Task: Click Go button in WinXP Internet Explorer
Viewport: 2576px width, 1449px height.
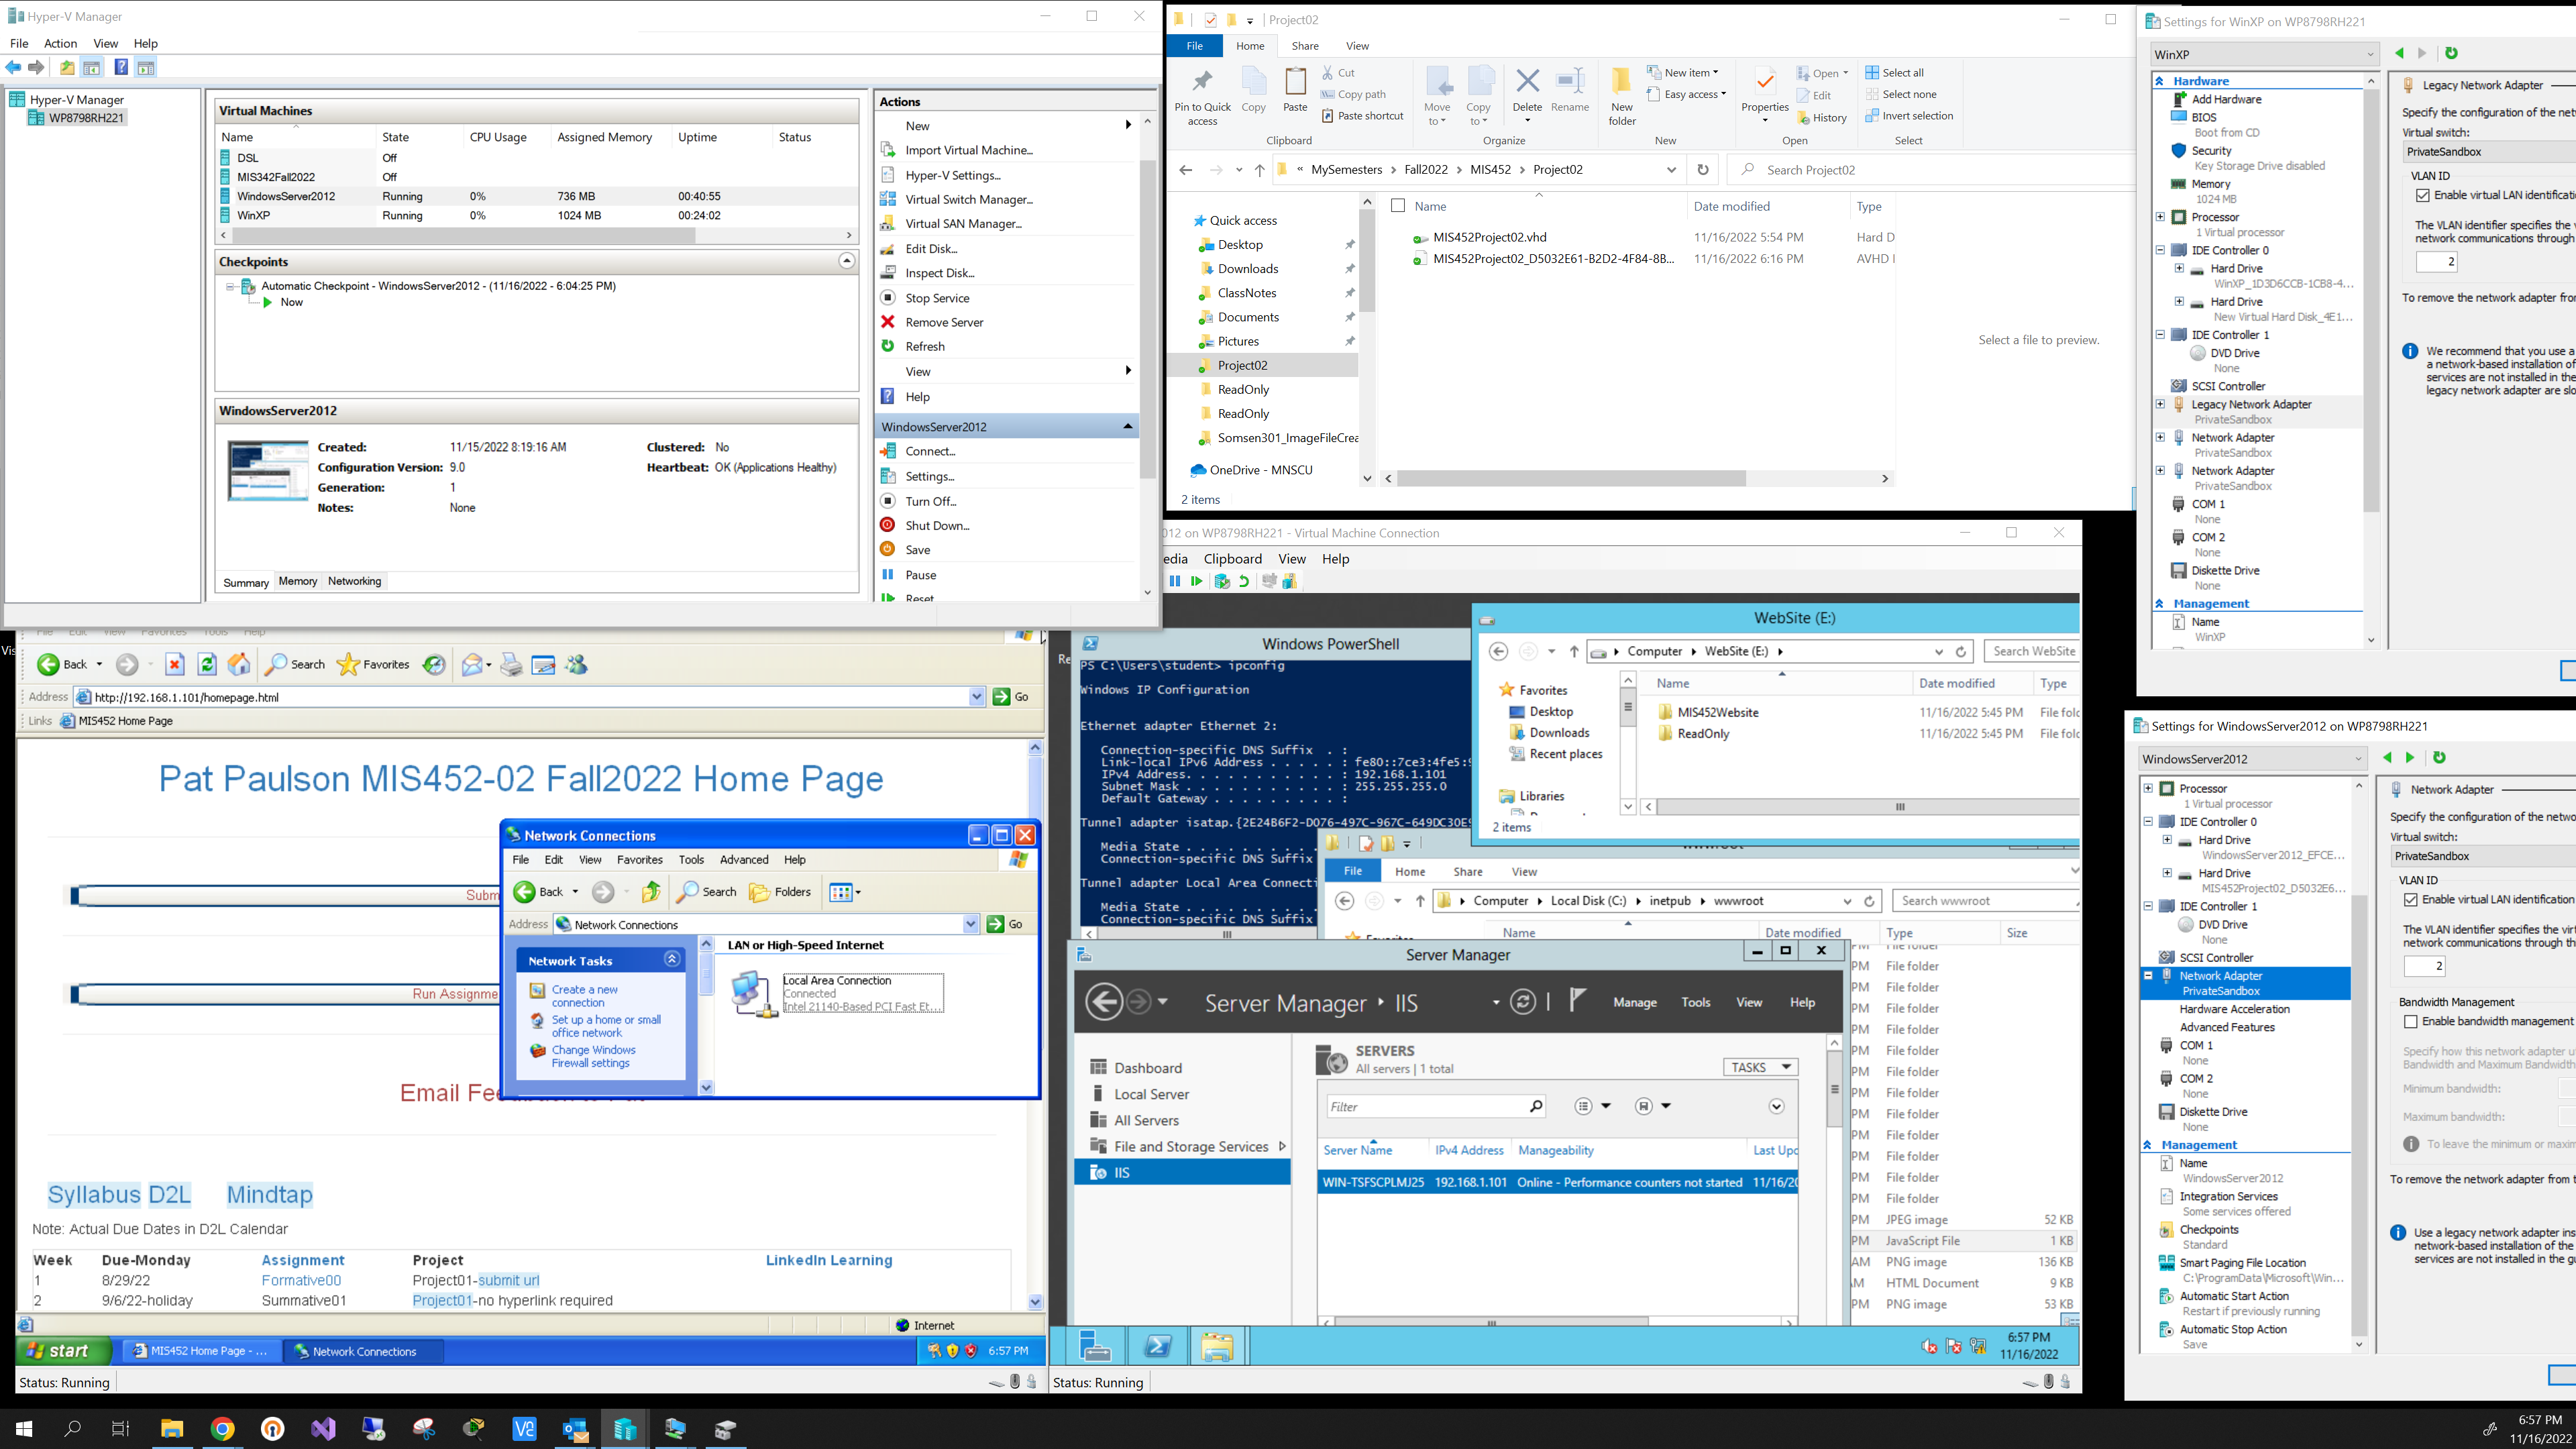Action: tap(1011, 697)
